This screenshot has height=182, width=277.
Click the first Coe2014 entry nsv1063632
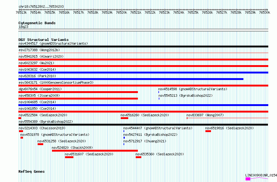37,69
